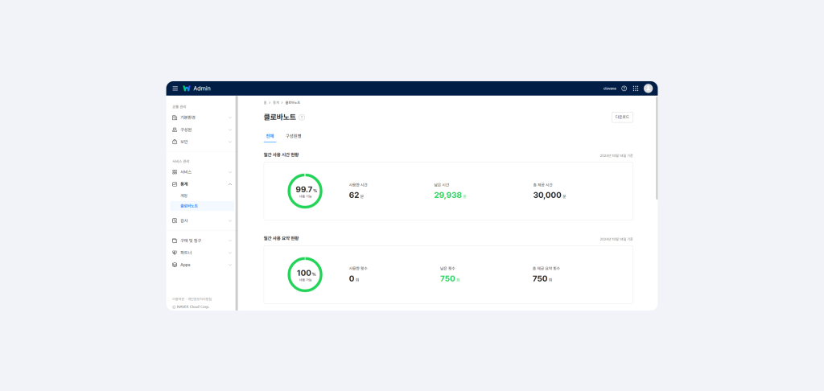The height and width of the screenshot is (391, 824).
Task: Click the 보안 lock icon in sidebar
Action: click(175, 142)
